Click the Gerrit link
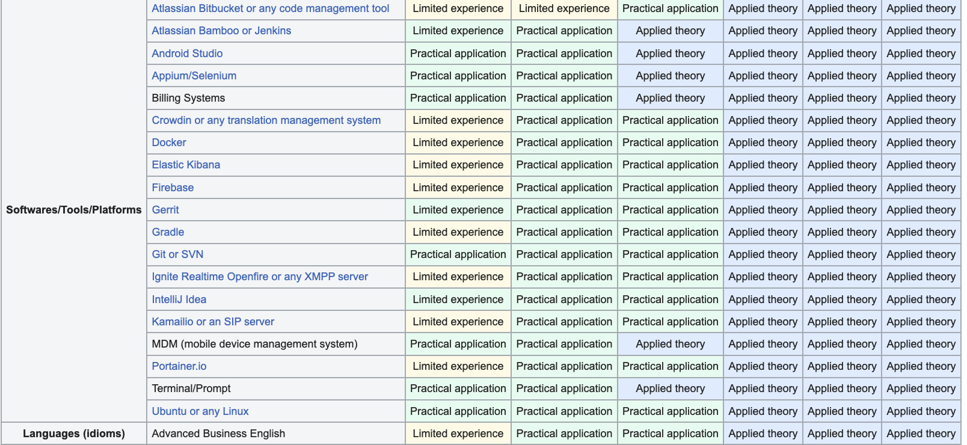The width and height of the screenshot is (967, 445). tap(165, 210)
